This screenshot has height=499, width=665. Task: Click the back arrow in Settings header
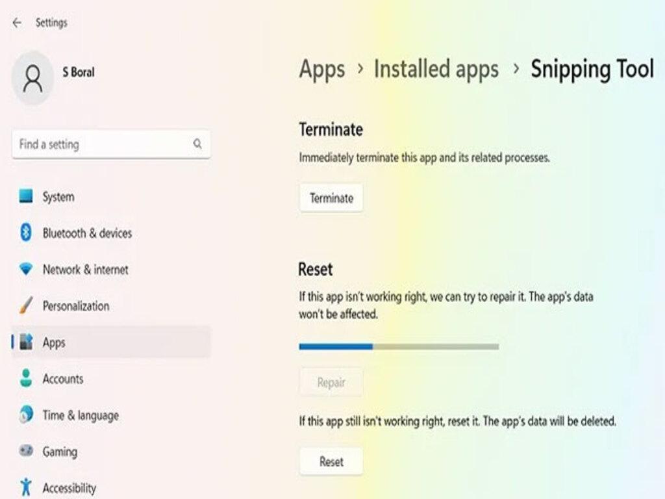tap(17, 23)
